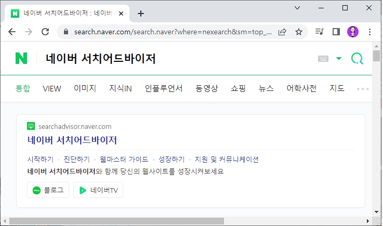
Task: Reload the page with the refresh icon
Action: click(45, 32)
